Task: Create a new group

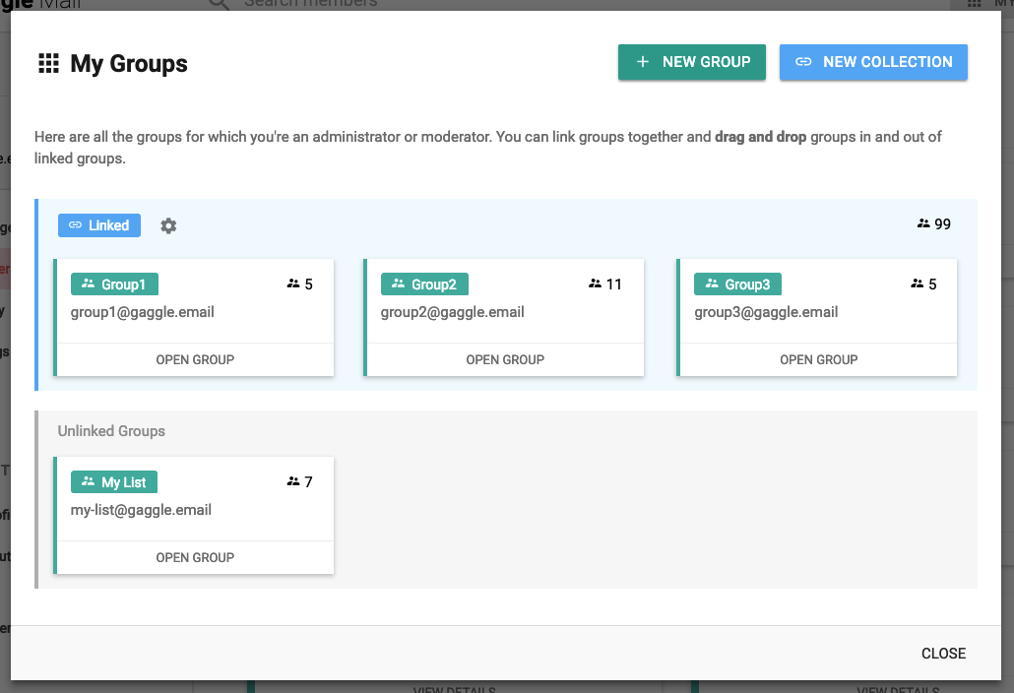Action: 692,62
